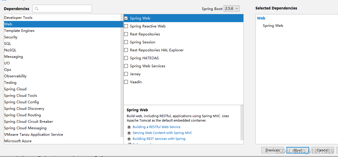Tick the Spring HATEOAS checkbox

tap(126, 58)
